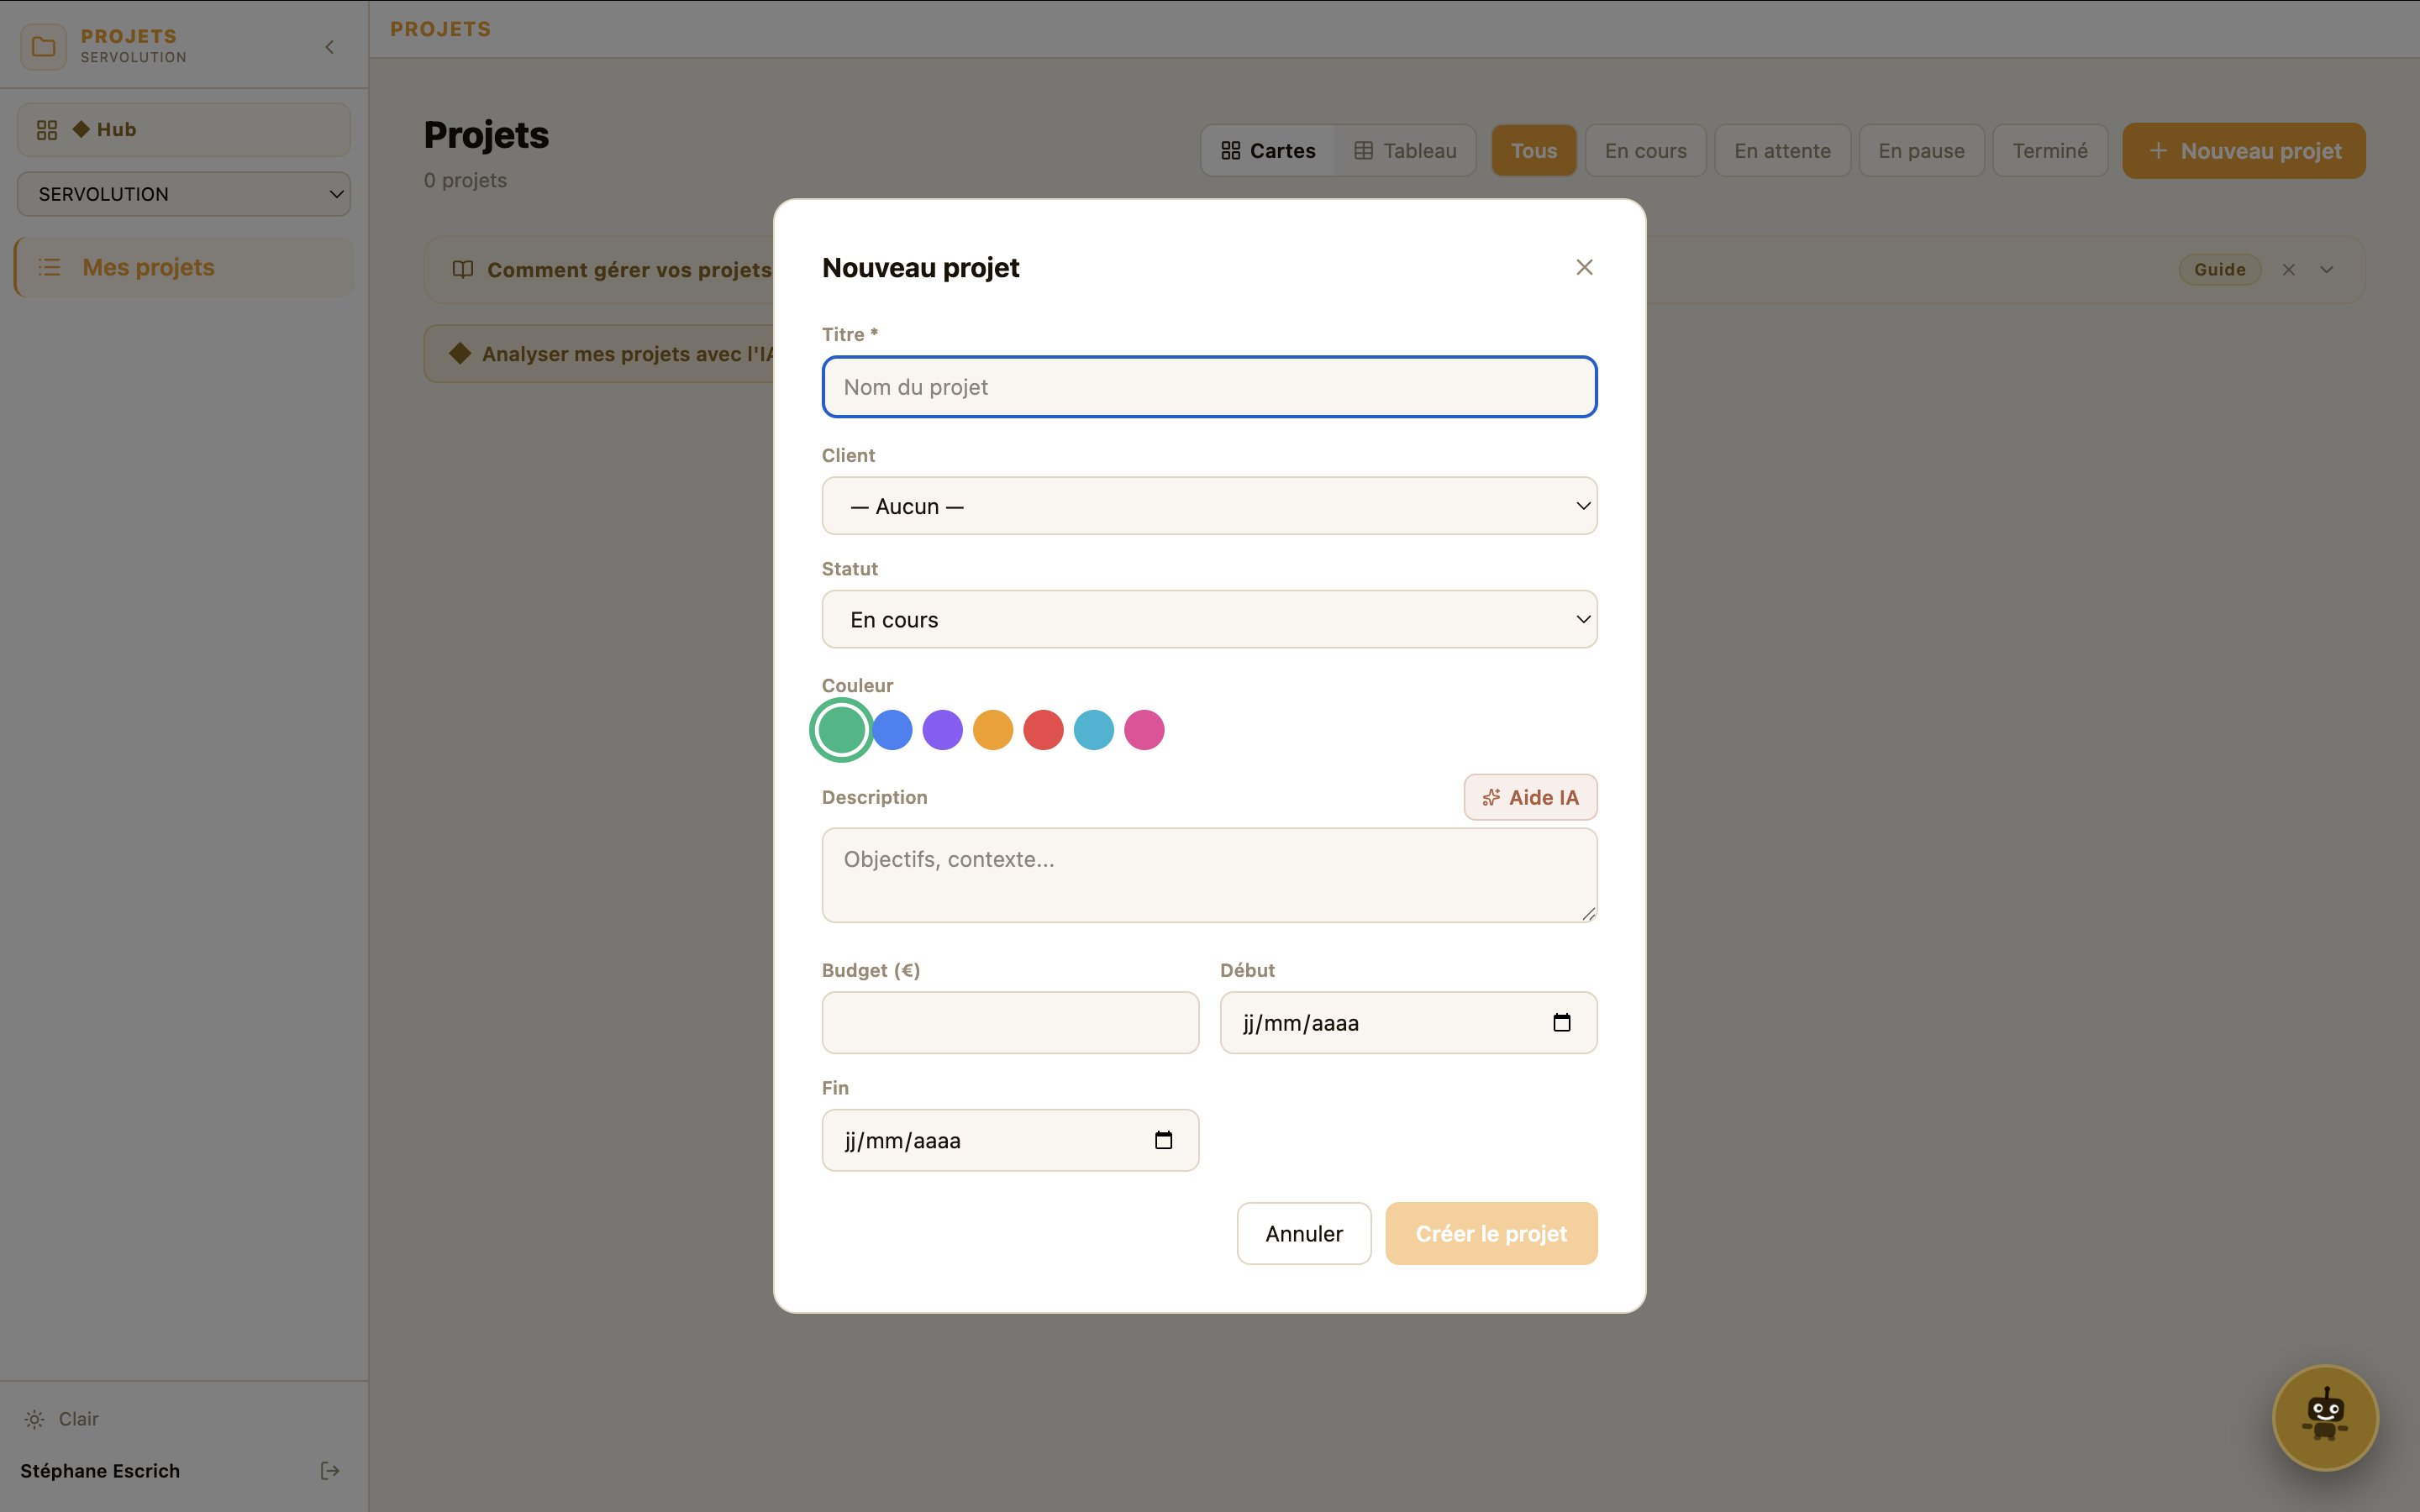Click the Nouveau projet button
The image size is (2420, 1512).
tap(2243, 150)
